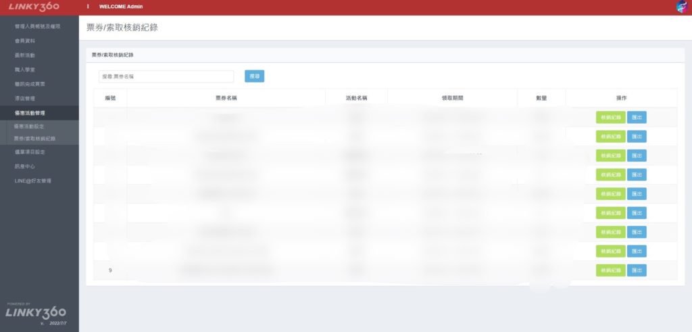
Task: Navigate to 選單項目設定 in the sidebar
Action: pyautogui.click(x=29, y=152)
